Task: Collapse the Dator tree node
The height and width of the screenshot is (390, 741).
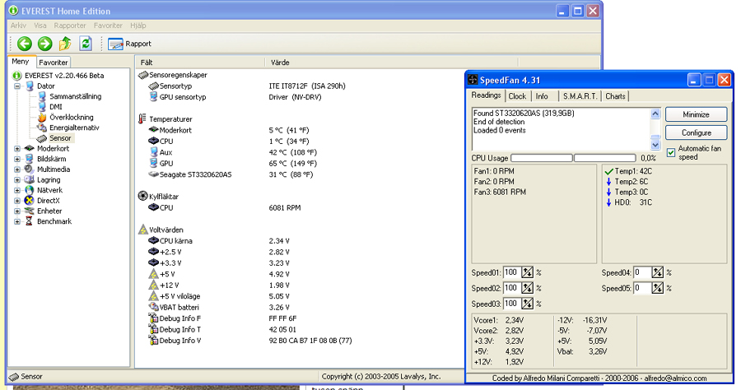Action: [x=17, y=86]
